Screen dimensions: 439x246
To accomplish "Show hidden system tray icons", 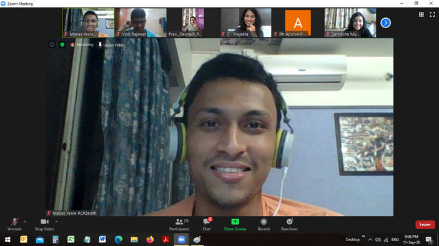I will click(x=370, y=240).
